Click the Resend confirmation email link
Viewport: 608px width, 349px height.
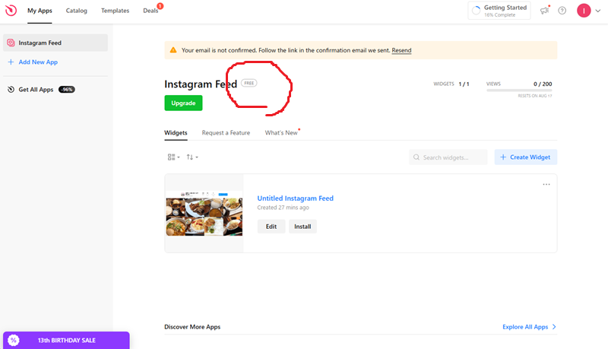401,50
